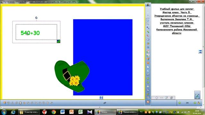Screen dimensions: 205x115
Task: Click the horizontal scrollbar under the workspace
Action: coord(99,107)
